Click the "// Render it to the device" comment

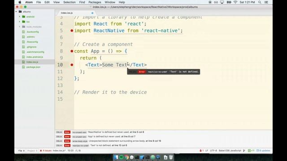[x=110, y=92]
